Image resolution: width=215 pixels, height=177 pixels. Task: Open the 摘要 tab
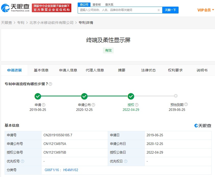pos(122,70)
